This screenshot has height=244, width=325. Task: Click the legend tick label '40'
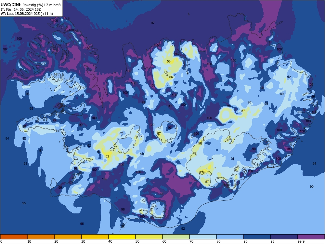[x=110, y=241]
